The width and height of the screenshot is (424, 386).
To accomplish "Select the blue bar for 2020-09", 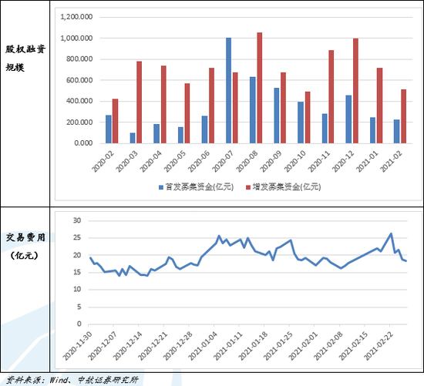I will [x=276, y=116].
